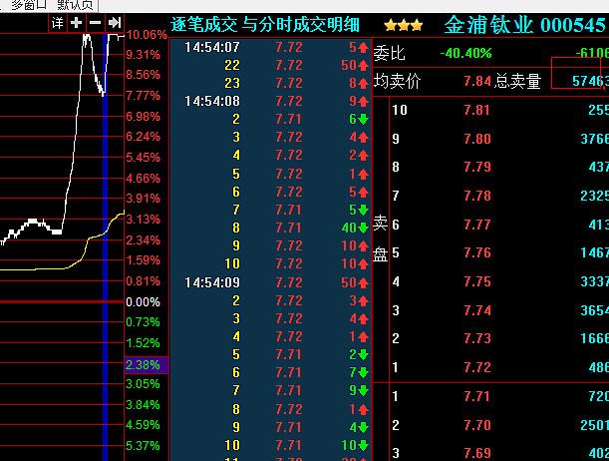Select the 14:54:07 timestamp in trade list

pyautogui.click(x=212, y=48)
